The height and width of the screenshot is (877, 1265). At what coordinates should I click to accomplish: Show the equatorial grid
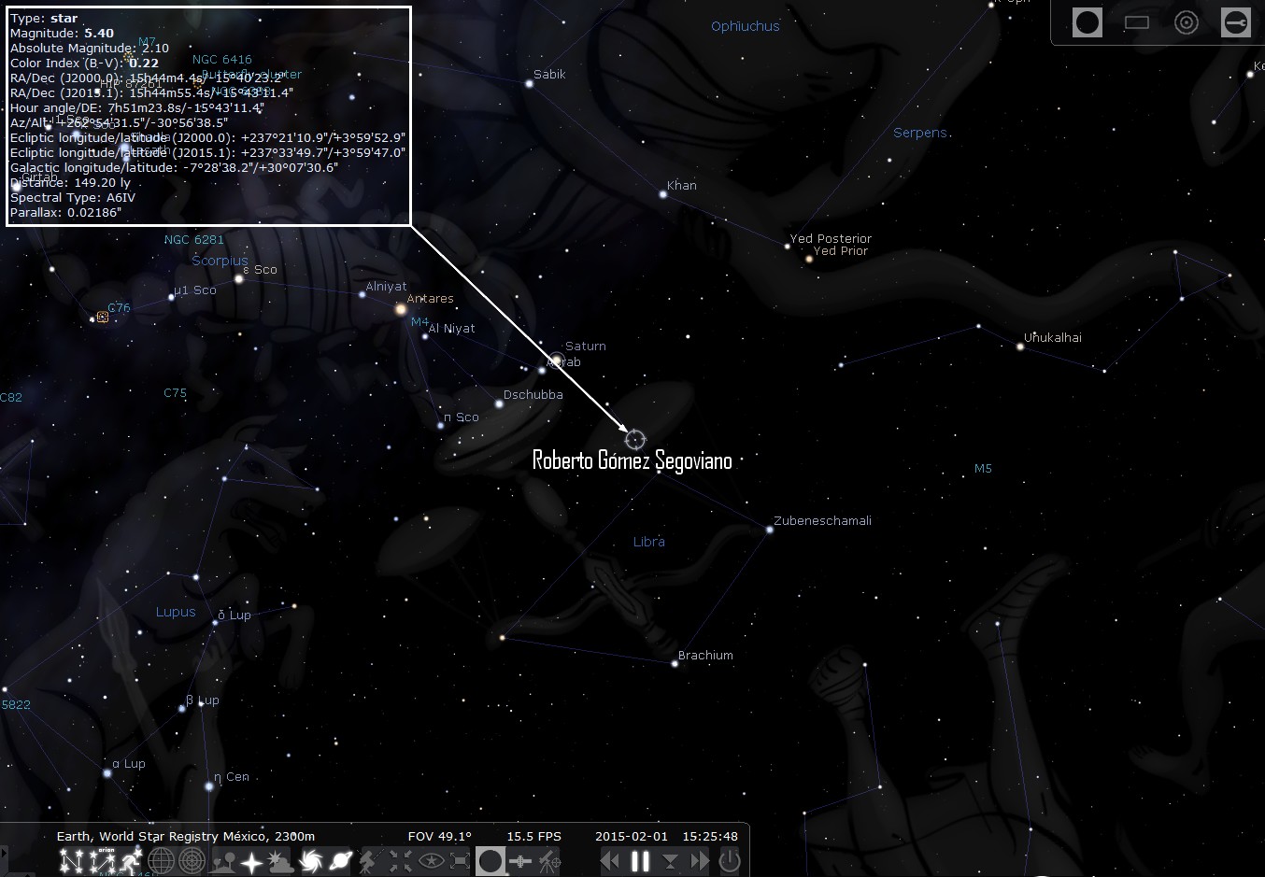[162, 860]
